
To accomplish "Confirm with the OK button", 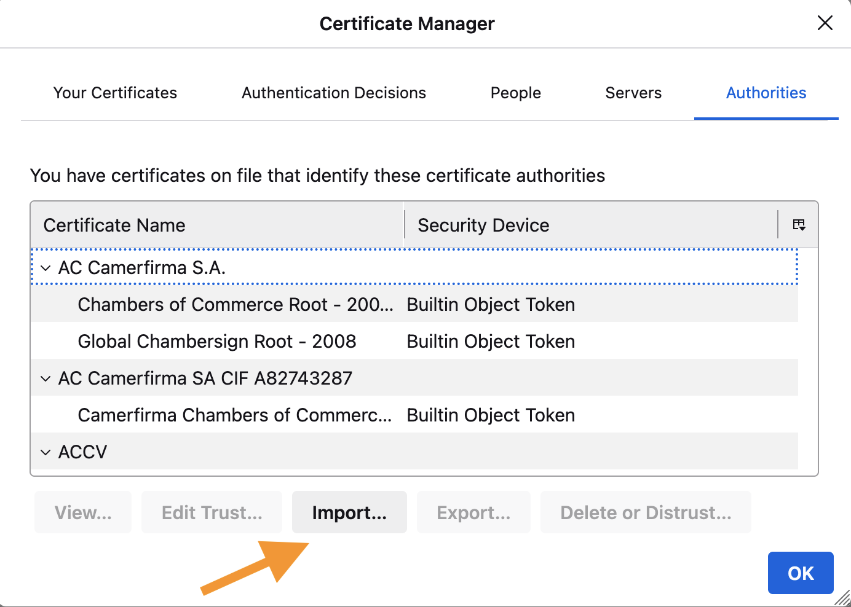I will click(800, 573).
